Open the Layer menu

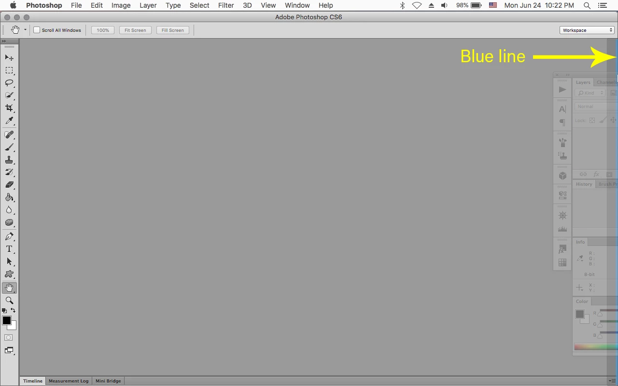[x=148, y=5]
